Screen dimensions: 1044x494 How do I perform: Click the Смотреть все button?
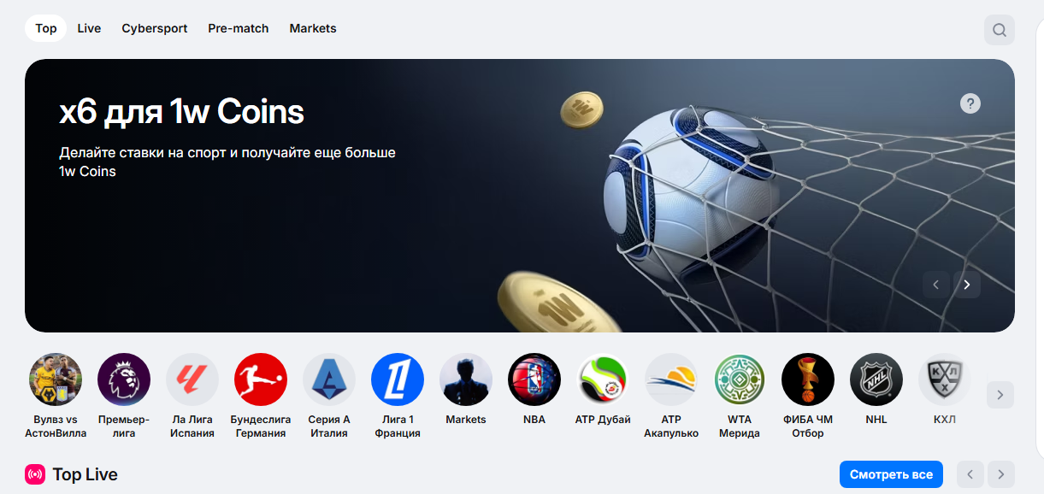(891, 474)
